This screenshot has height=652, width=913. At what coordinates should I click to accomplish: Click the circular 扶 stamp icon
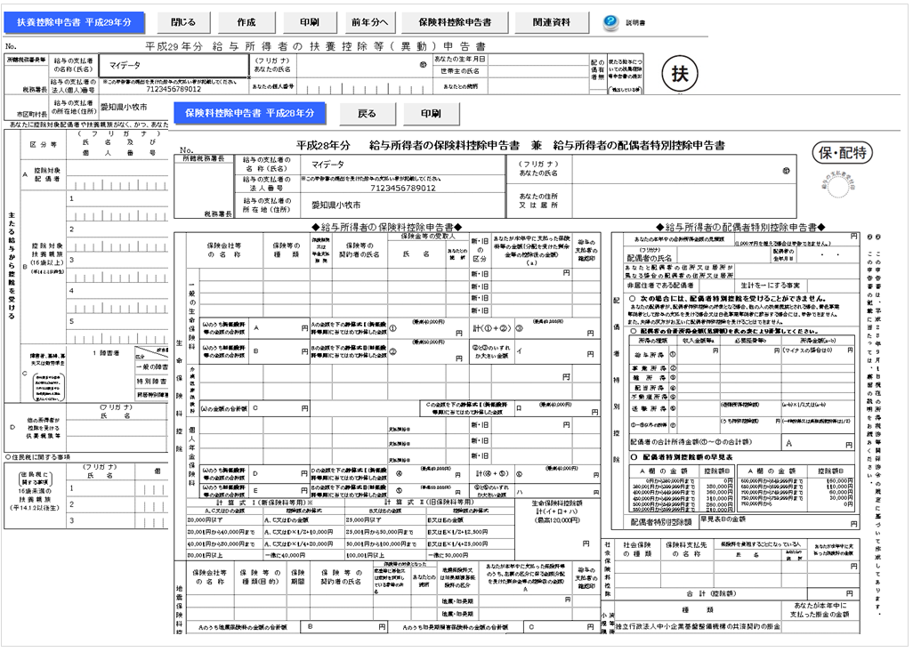click(x=680, y=74)
